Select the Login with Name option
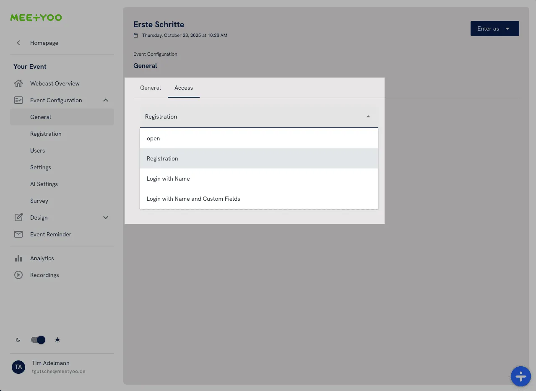The image size is (536, 391). point(168,179)
